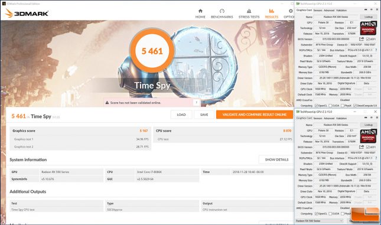Click the Name field in upper GPU-Z

(x=336, y=17)
